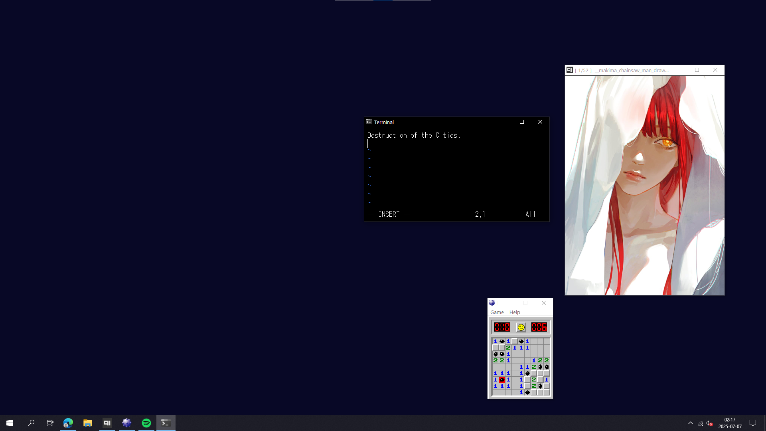
Task: Click the Minesweeper mine counter display
Action: (x=502, y=327)
